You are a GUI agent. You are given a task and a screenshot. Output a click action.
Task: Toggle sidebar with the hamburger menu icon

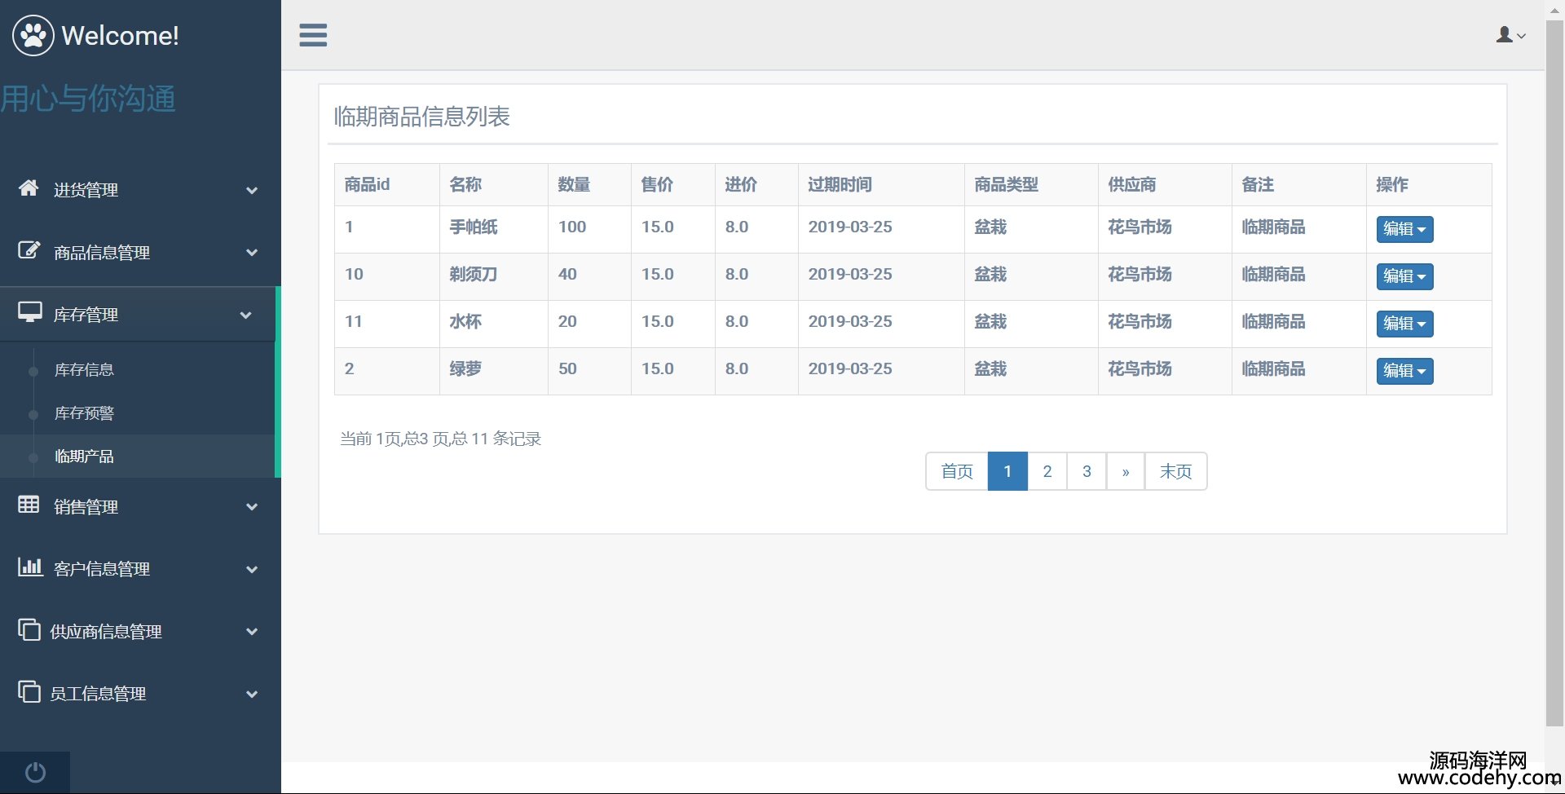coord(313,35)
